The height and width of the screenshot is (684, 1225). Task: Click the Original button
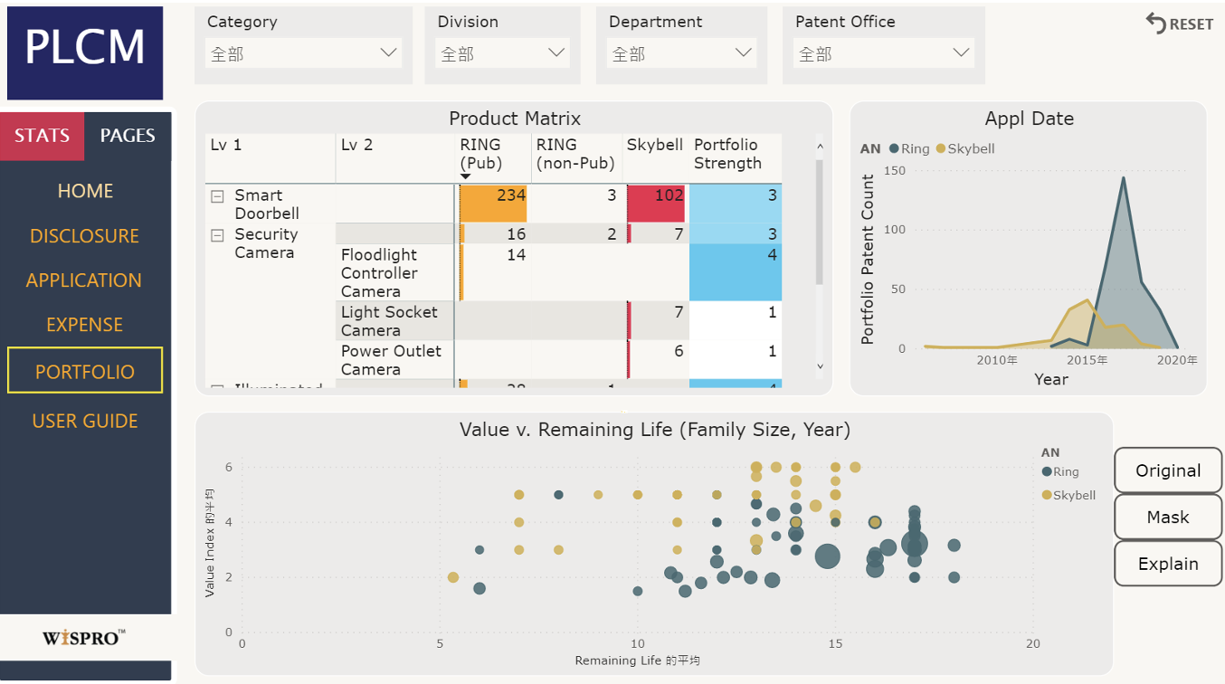(1168, 470)
